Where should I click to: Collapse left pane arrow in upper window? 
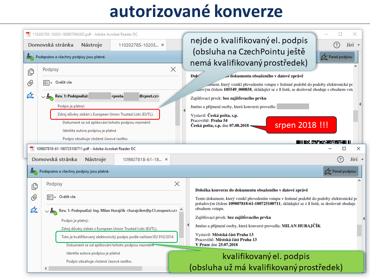184,110
